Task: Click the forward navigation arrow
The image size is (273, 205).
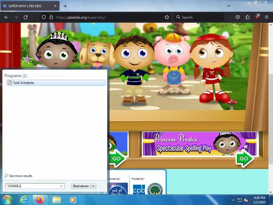Action: pos(16,17)
